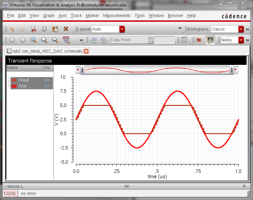Click the Zoom In magnifier icon
253x200 pixels.
coord(44,40)
